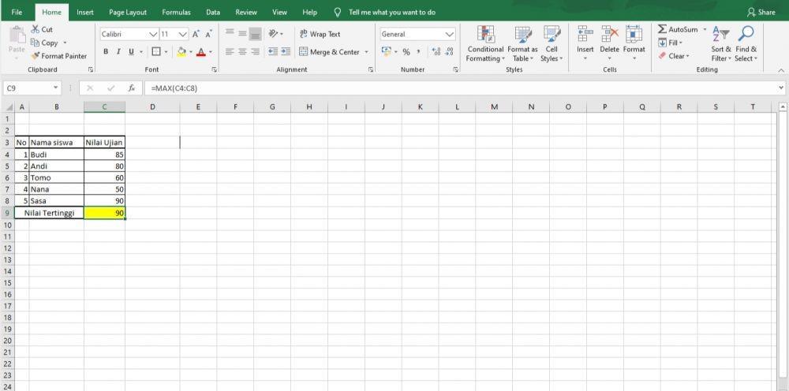Expand the Clear dropdown

click(x=687, y=56)
